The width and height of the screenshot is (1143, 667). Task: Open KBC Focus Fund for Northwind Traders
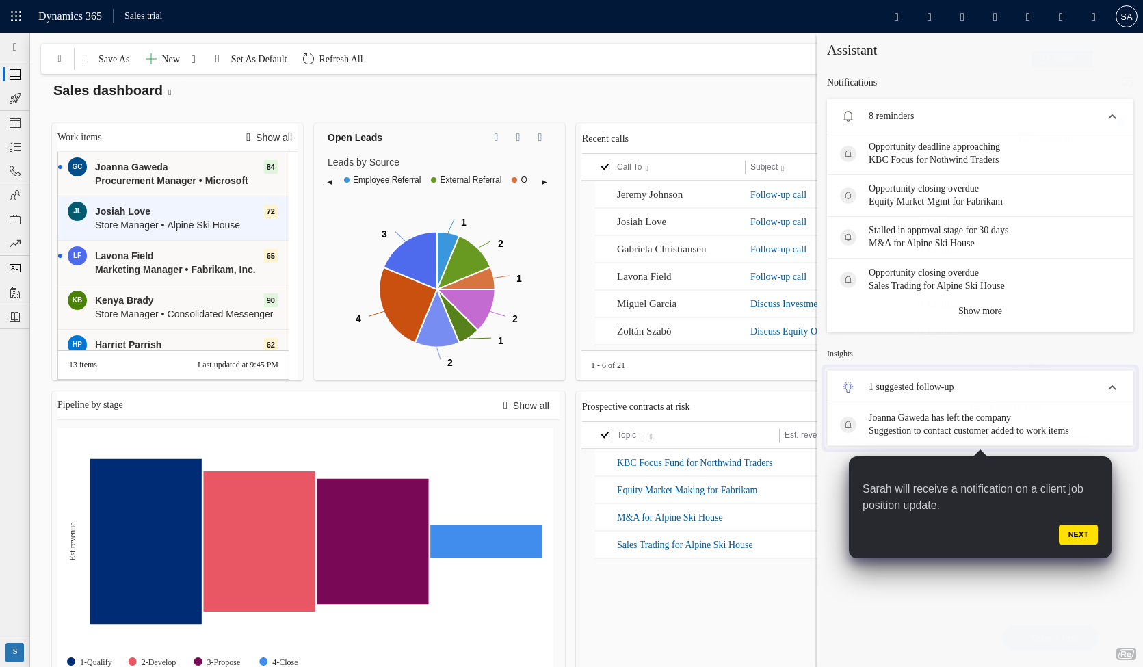tap(694, 462)
